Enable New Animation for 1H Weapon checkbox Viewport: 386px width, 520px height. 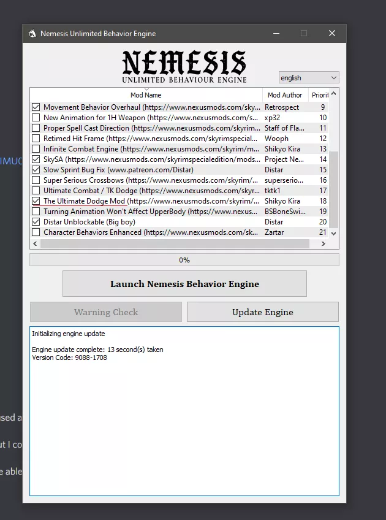click(x=36, y=117)
